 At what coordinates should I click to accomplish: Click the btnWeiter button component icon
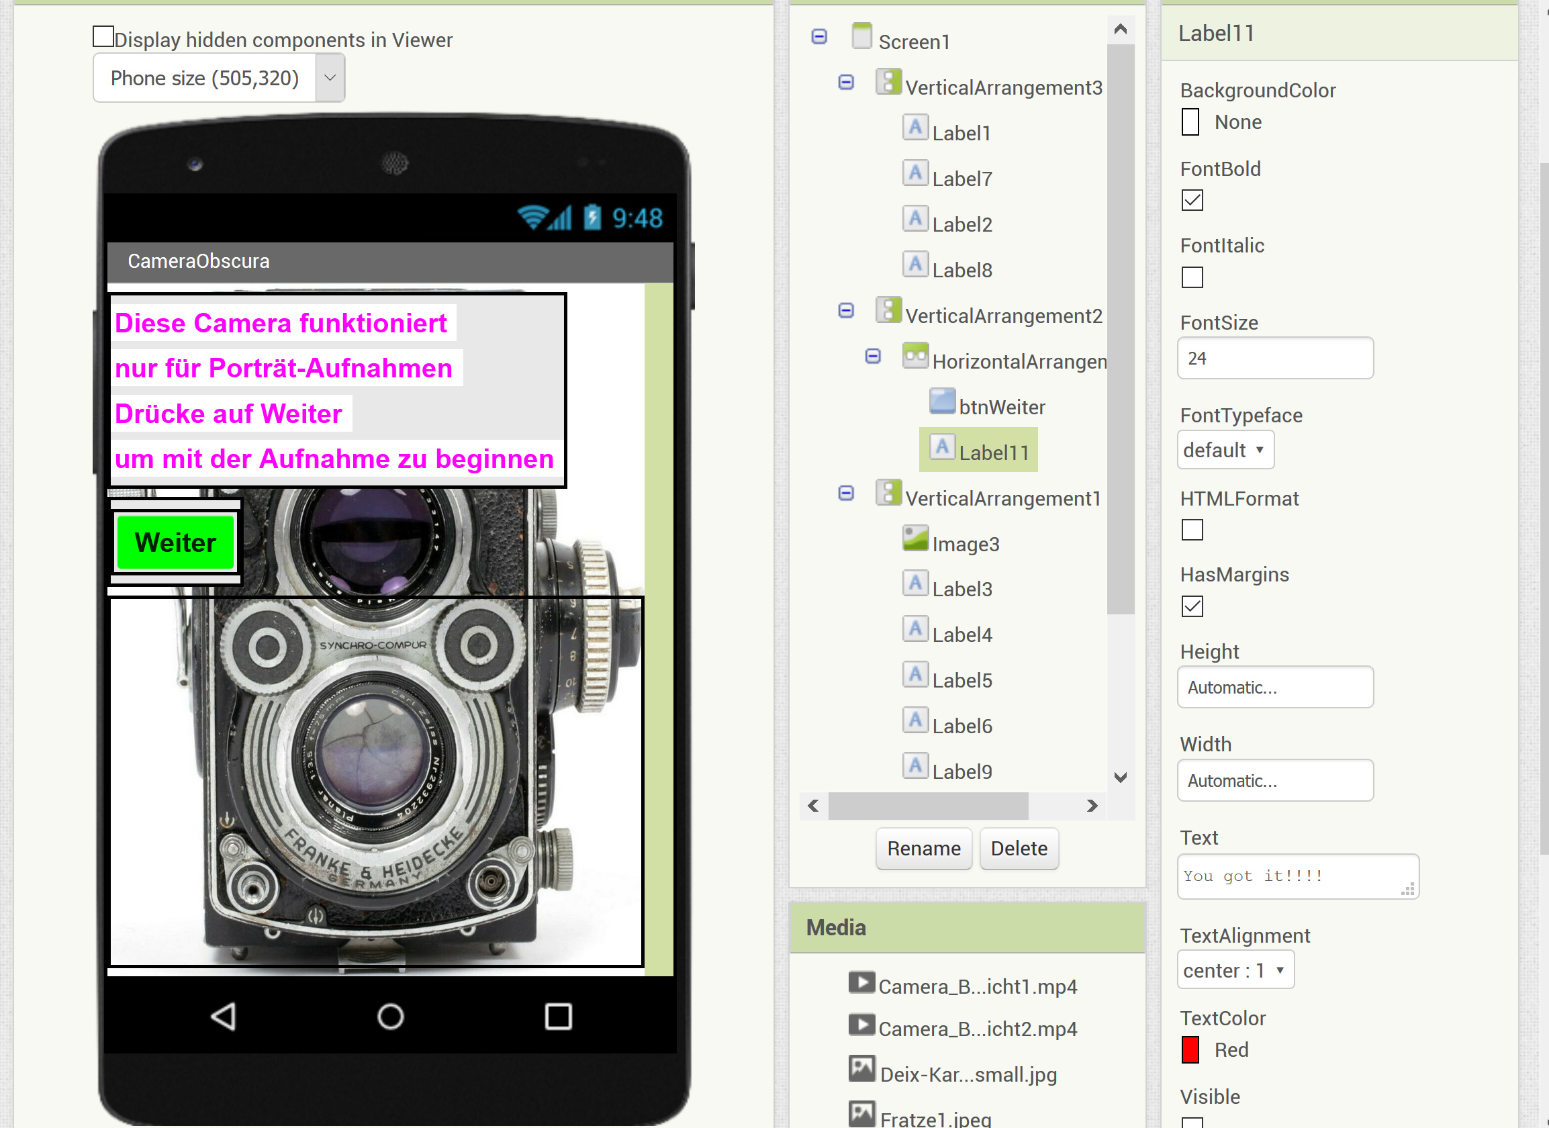point(942,402)
